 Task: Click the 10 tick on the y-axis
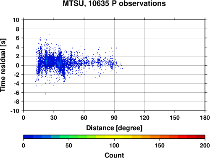16,20
